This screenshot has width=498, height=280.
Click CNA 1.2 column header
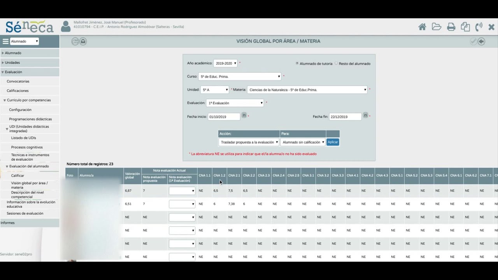(x=219, y=176)
